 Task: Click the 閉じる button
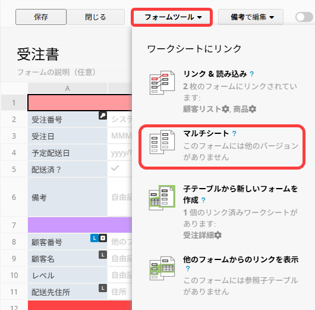click(x=96, y=17)
